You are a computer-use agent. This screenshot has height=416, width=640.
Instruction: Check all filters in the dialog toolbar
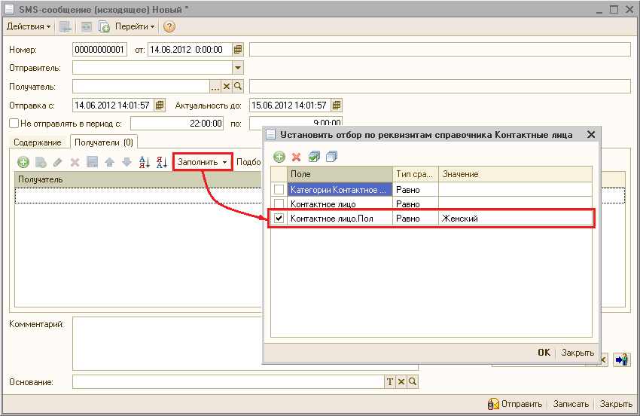[x=314, y=157]
